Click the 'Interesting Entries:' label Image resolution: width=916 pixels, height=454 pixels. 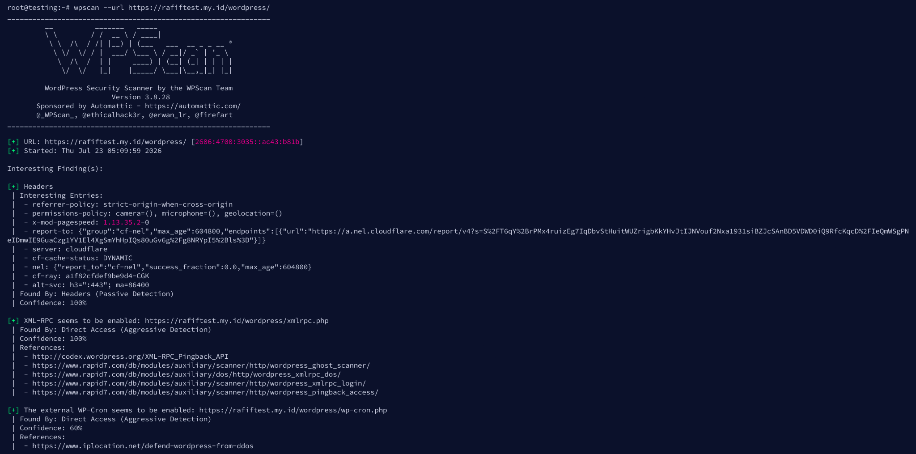[x=61, y=195]
